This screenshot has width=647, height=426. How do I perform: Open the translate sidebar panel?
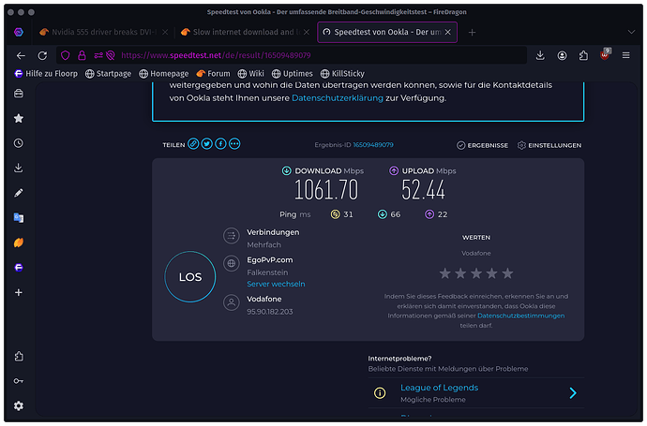point(19,217)
